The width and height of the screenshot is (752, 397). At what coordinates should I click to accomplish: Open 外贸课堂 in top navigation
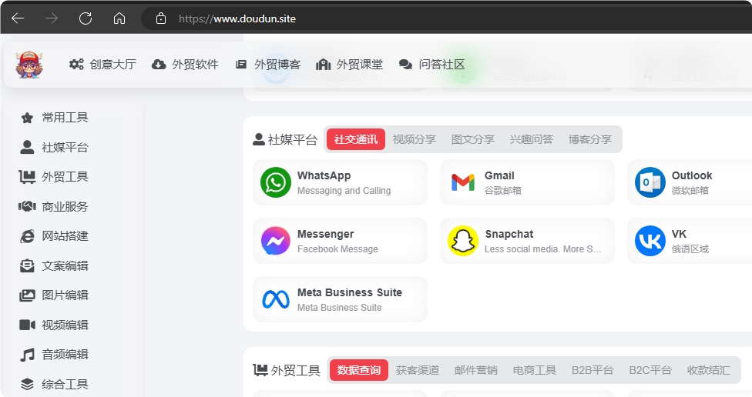tap(350, 64)
